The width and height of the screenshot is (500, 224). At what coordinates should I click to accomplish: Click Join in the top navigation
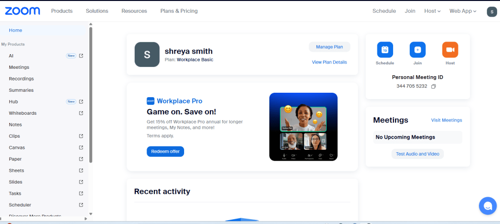[410, 11]
